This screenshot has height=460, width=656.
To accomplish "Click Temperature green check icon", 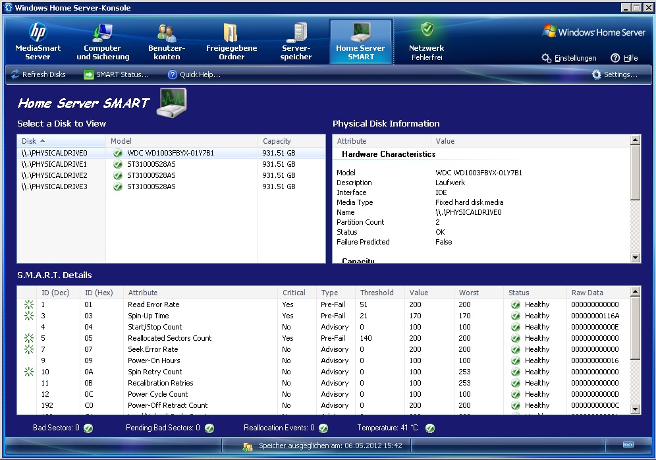I will click(430, 428).
